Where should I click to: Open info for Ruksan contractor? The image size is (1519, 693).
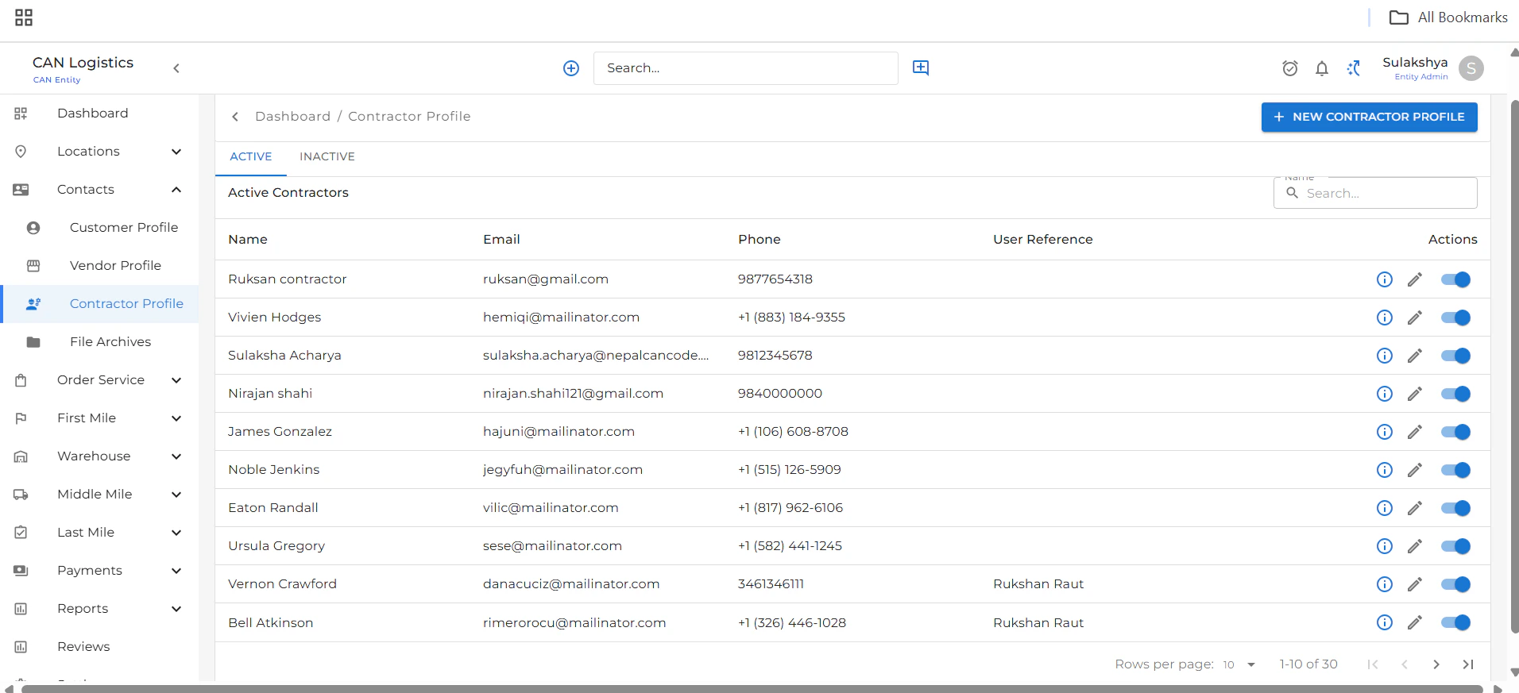pos(1384,279)
